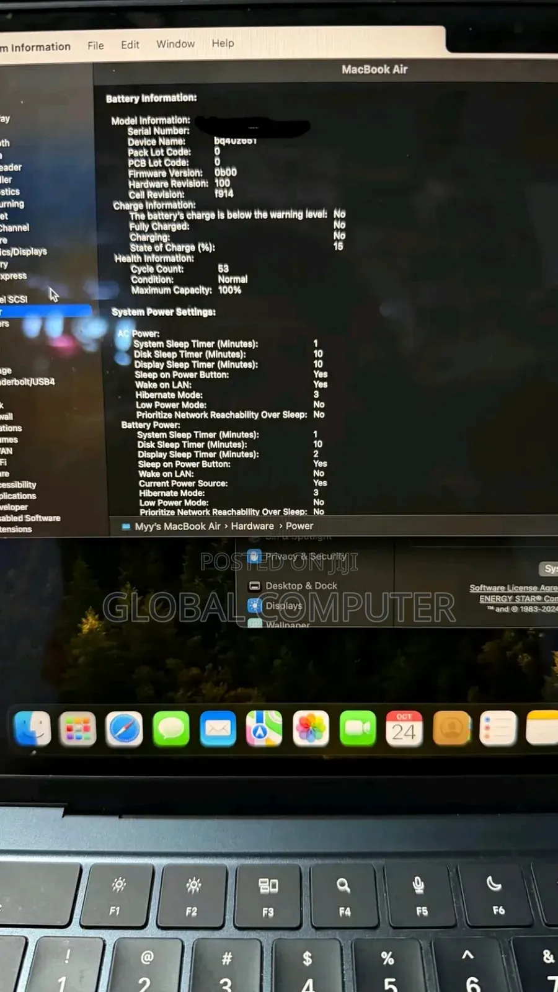Open Photos app in the Dock
Image resolution: width=558 pixels, height=992 pixels.
(311, 728)
